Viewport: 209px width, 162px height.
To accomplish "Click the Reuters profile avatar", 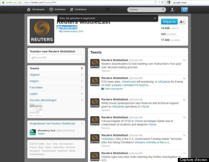I will click(x=42, y=31).
